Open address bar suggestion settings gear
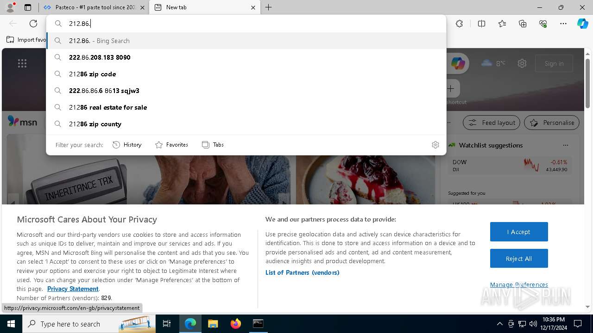The image size is (593, 333). (435, 145)
